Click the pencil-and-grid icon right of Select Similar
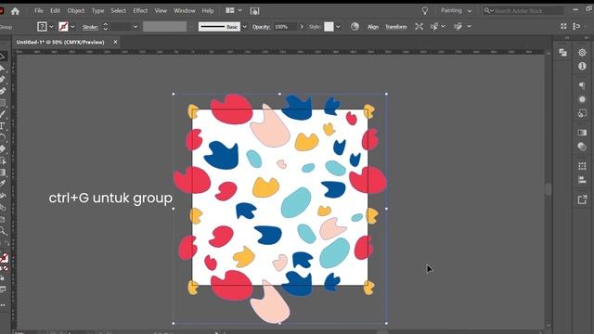Viewport: 594px width, 334px height. pyautogui.click(x=458, y=27)
